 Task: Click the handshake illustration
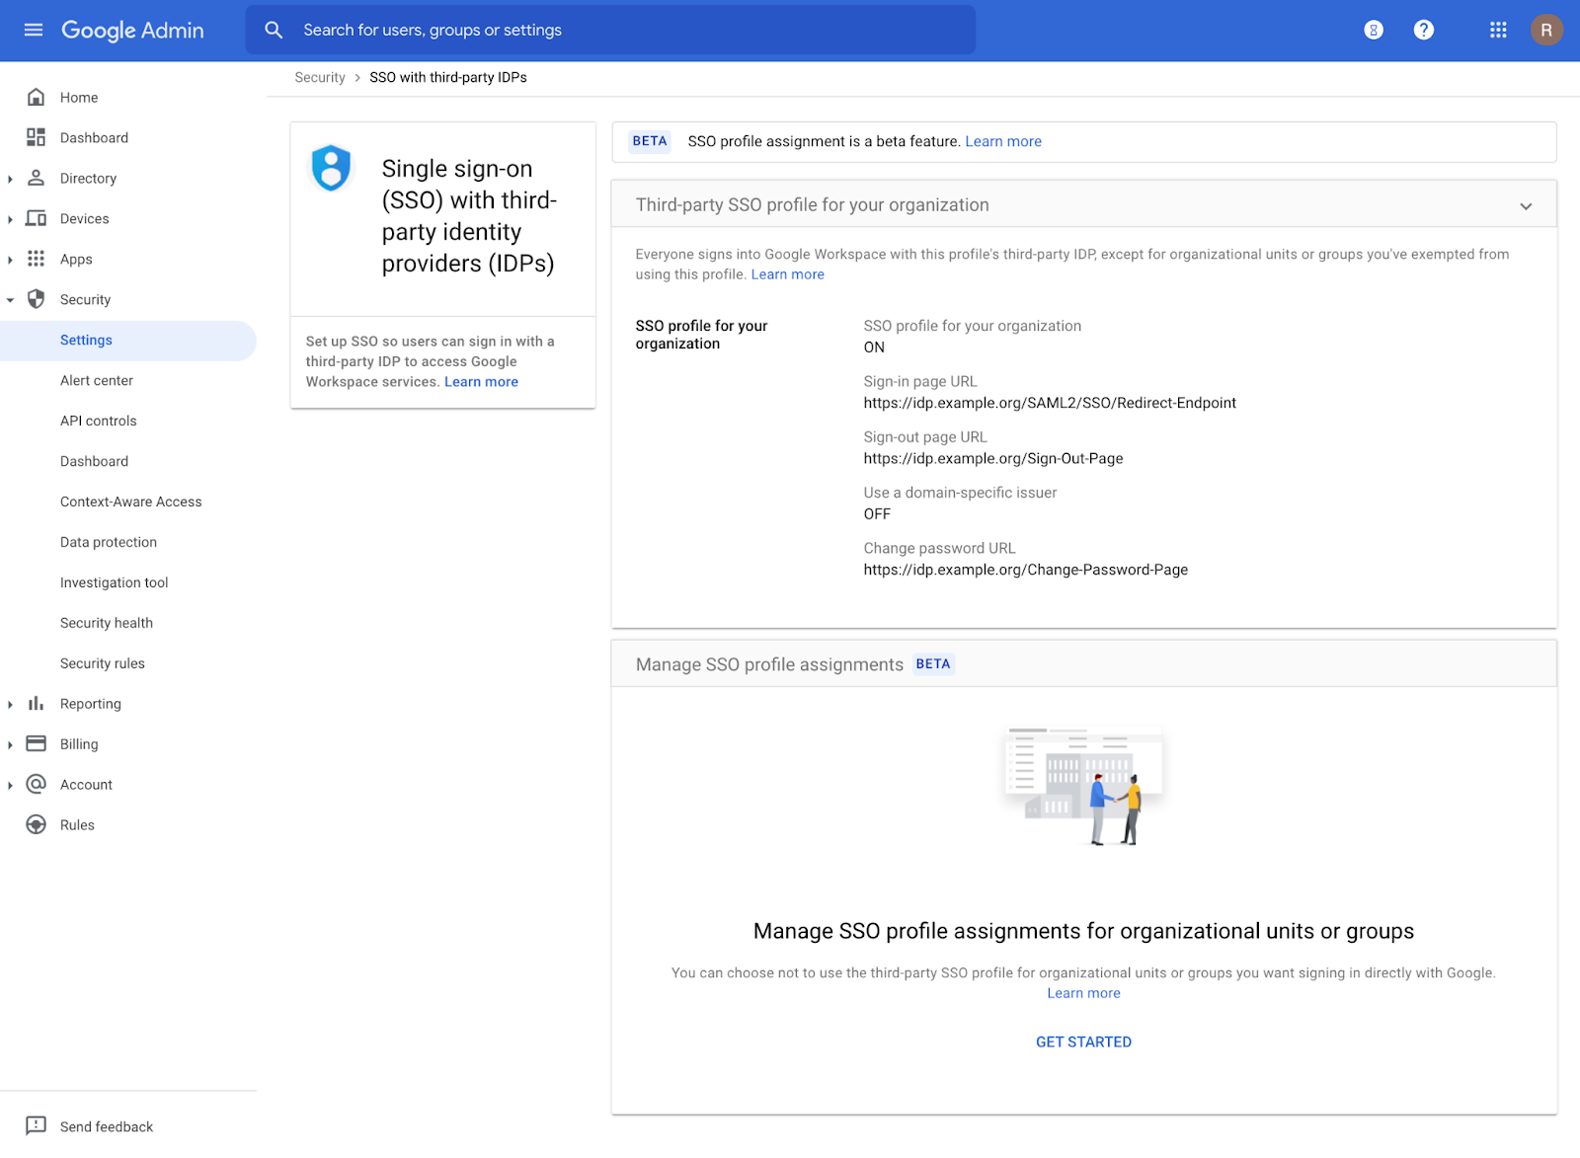1083,787
